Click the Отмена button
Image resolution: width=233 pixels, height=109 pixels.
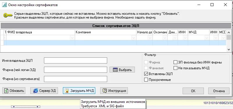219,91
